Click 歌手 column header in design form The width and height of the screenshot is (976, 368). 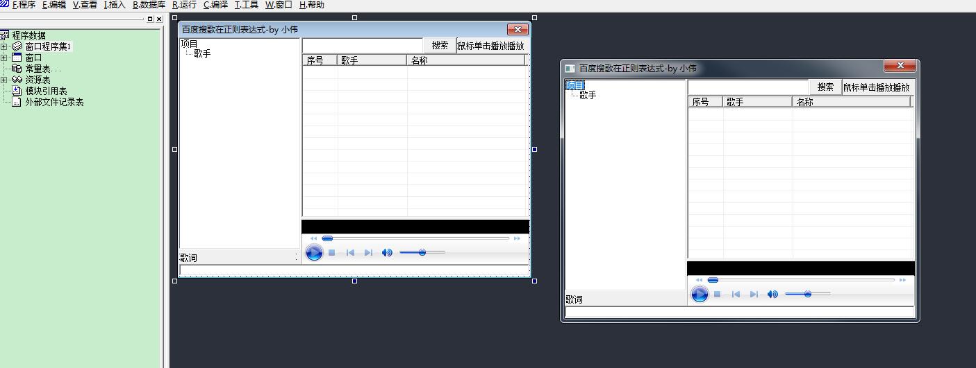coord(372,60)
